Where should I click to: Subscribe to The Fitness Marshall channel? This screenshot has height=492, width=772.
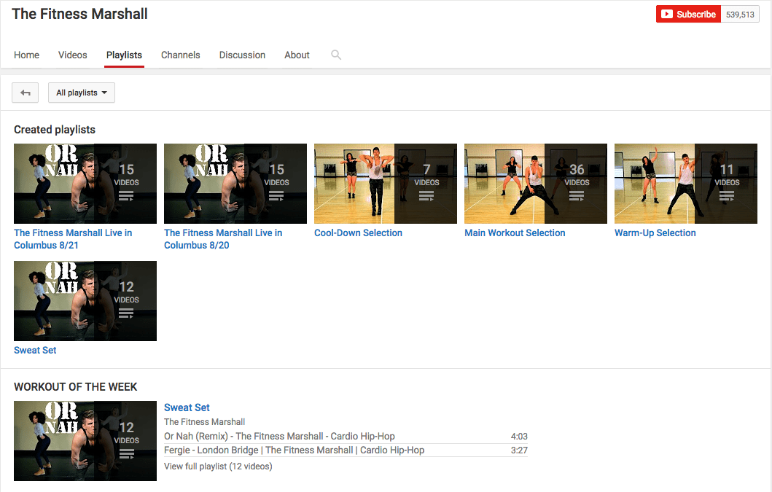click(688, 15)
